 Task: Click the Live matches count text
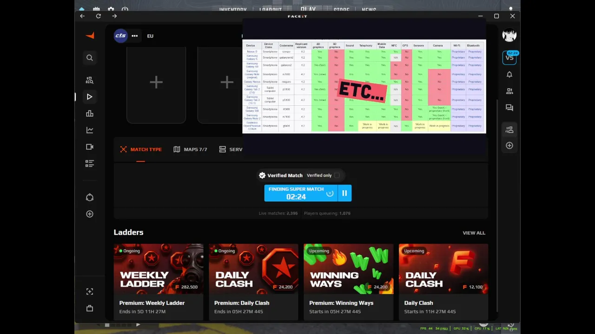click(278, 213)
